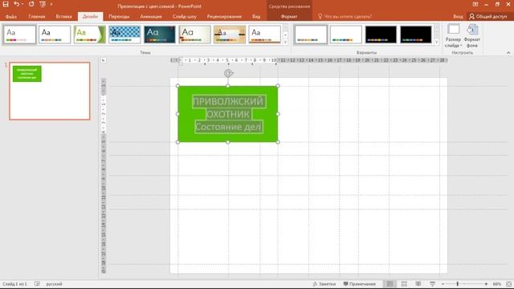Image resolution: width=514 pixels, height=289 pixels.
Task: Show the next row of Themes gallery
Action: pyautogui.click(x=286, y=35)
